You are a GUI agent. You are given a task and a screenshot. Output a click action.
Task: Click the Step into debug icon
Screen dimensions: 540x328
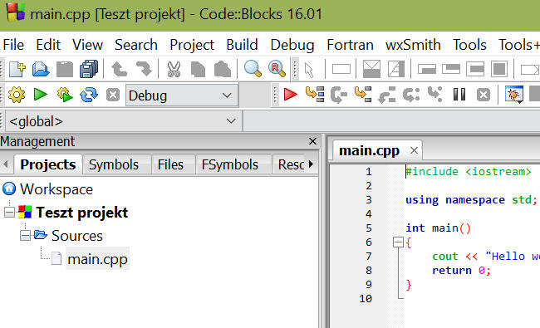point(363,94)
